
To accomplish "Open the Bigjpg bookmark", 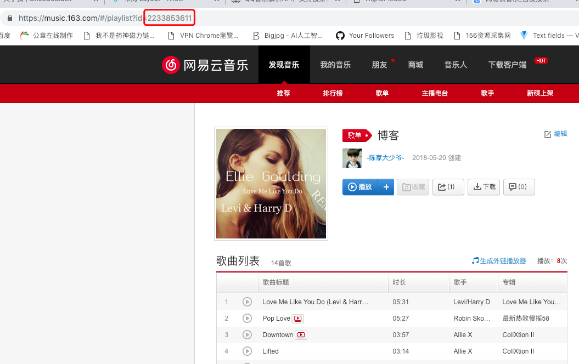I will (x=287, y=36).
